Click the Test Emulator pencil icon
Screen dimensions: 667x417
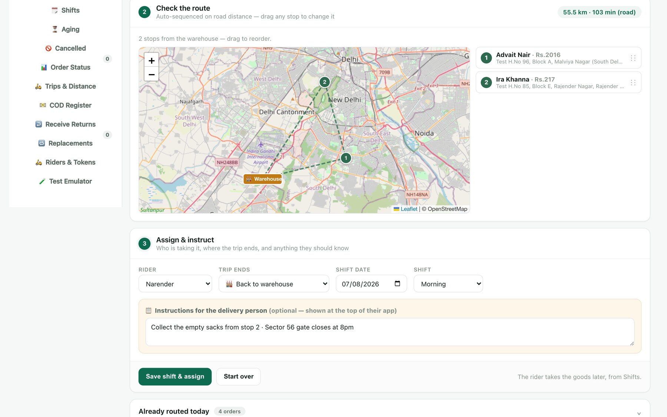(42, 181)
